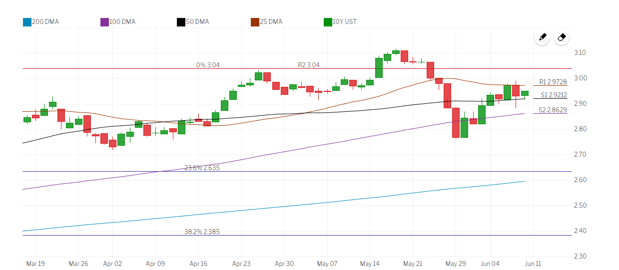Click the May 14 date axis label
Screen dimensions: 619x270
(x=370, y=263)
